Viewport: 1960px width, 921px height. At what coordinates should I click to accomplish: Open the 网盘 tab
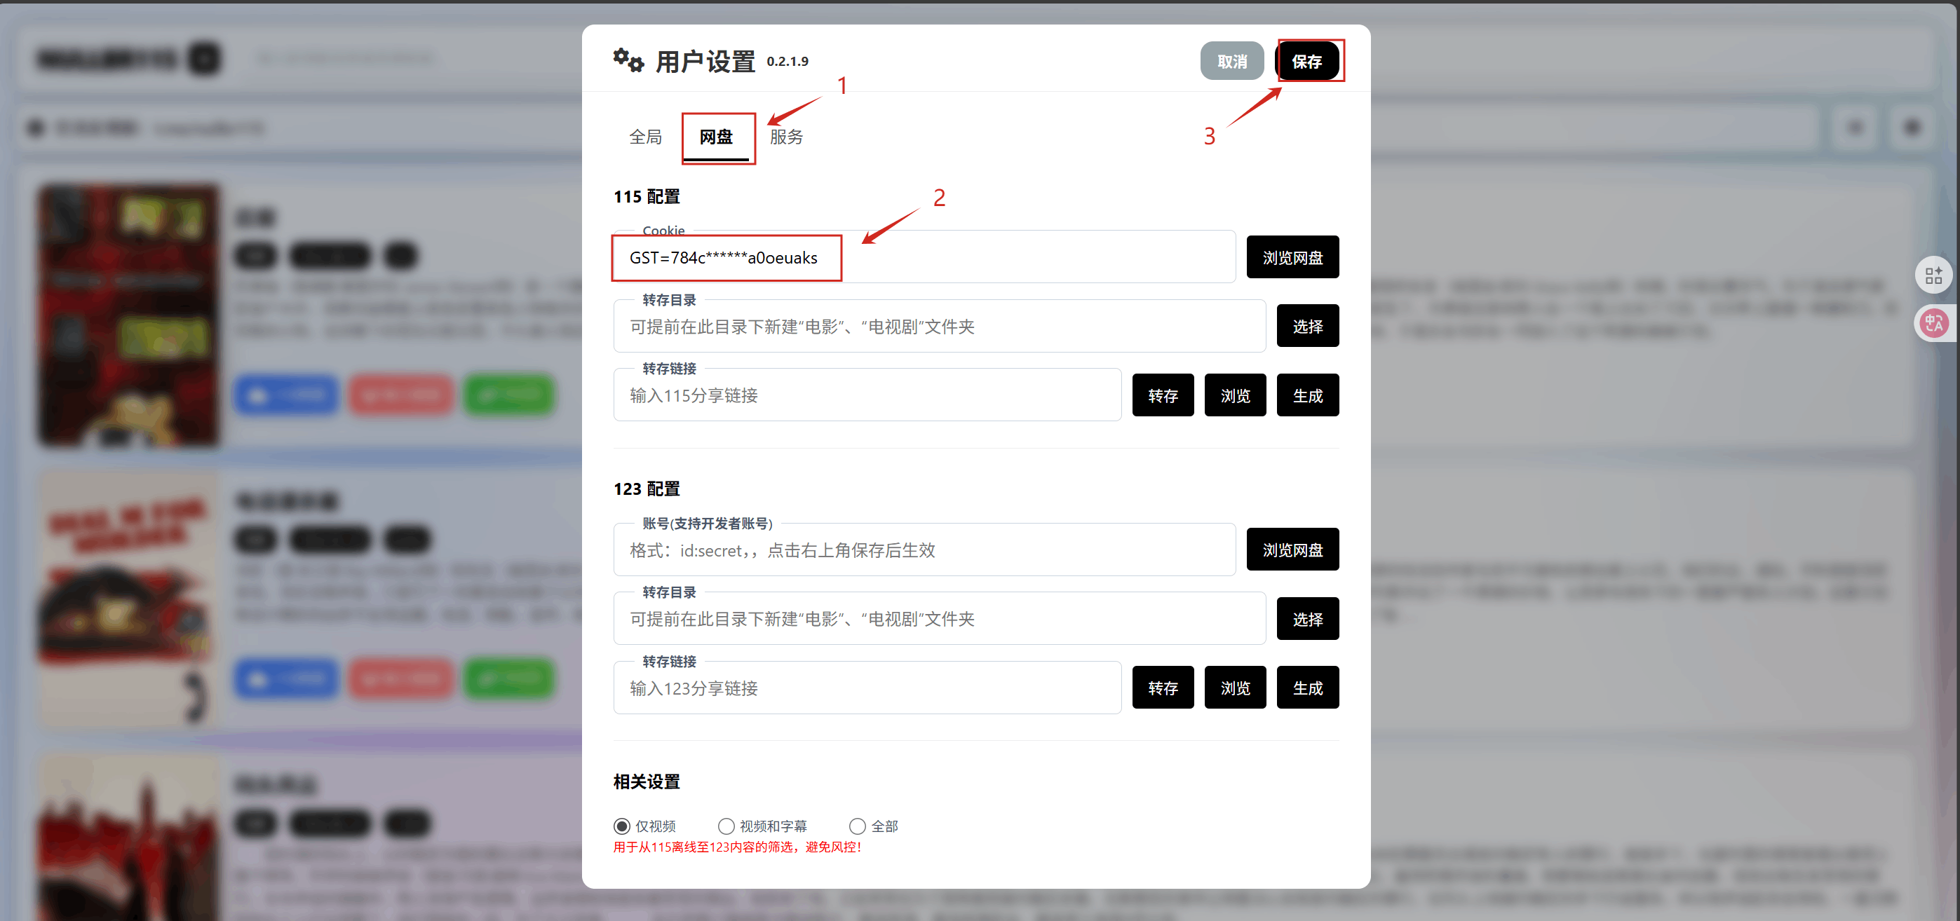tap(716, 137)
